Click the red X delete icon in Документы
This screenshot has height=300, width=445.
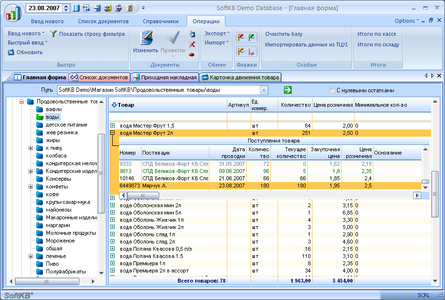[192, 44]
